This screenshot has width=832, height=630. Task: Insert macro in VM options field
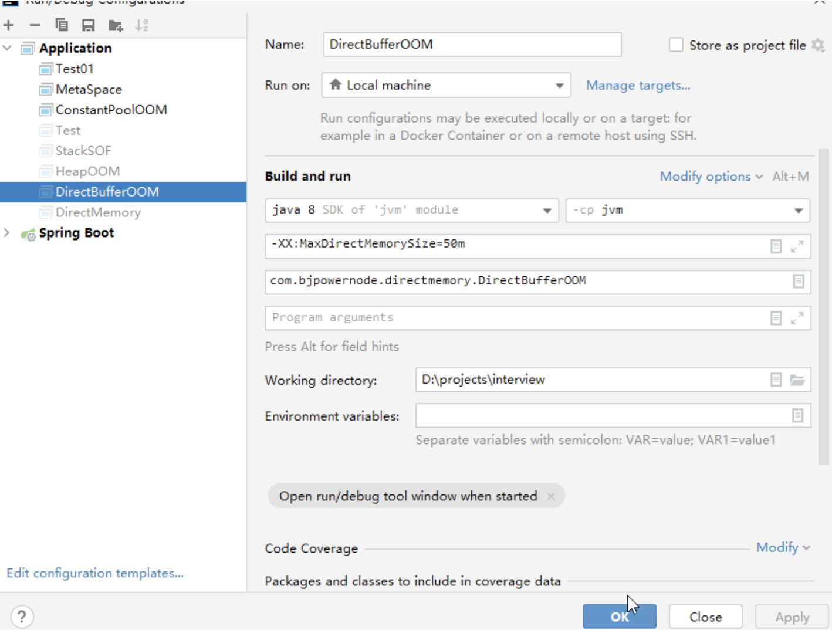(x=776, y=246)
